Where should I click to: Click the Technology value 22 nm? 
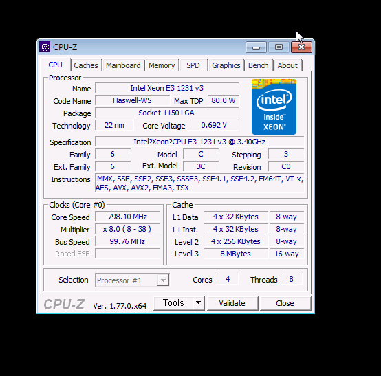pos(114,125)
